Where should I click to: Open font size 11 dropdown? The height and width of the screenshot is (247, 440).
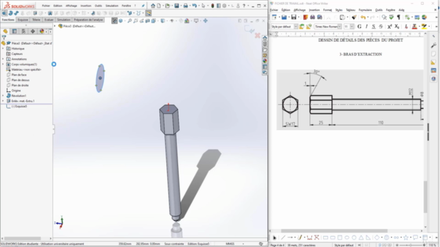(x=352, y=26)
